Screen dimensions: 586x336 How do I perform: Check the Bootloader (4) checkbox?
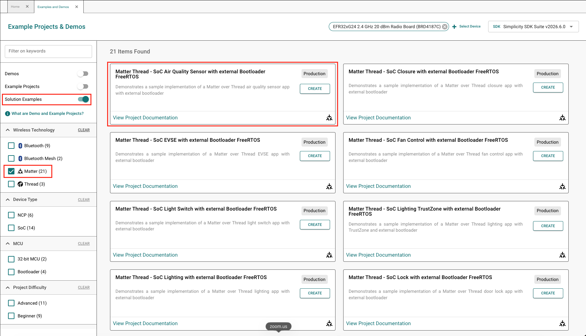(x=11, y=272)
